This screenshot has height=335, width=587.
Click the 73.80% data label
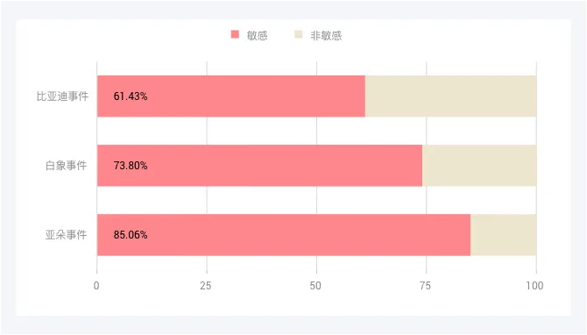[x=131, y=166]
